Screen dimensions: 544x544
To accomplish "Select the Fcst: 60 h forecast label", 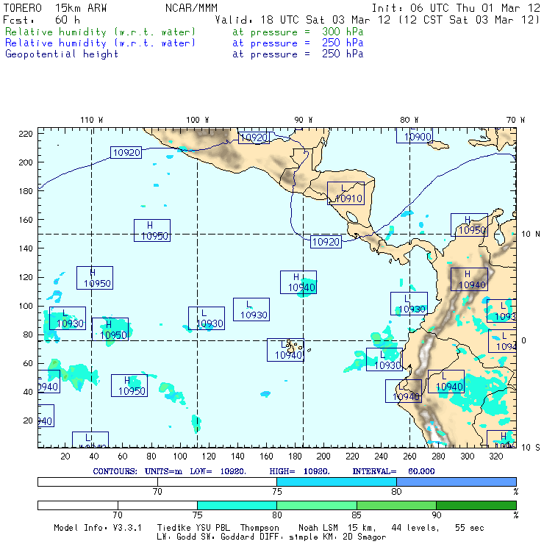I will 37,20.
